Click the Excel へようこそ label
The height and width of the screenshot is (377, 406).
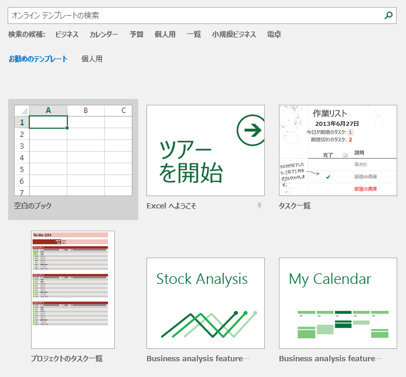[171, 205]
